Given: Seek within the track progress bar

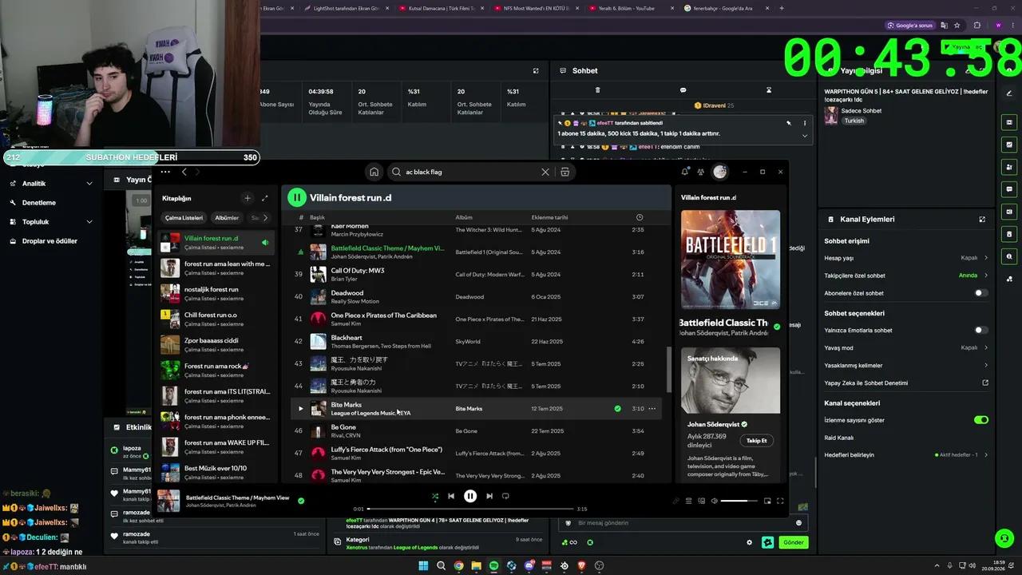Looking at the screenshot, I should tap(470, 509).
